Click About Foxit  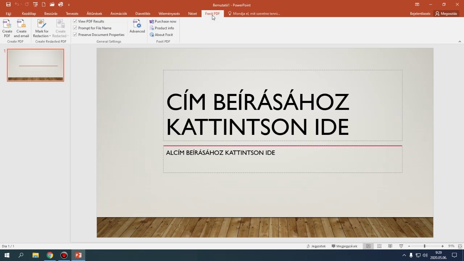pos(161,34)
